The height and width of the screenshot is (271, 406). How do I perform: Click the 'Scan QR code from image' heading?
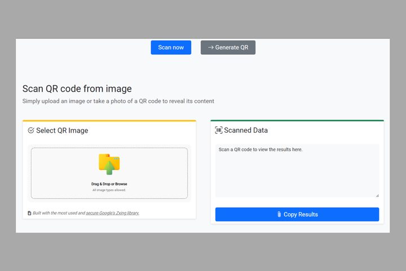click(x=77, y=89)
